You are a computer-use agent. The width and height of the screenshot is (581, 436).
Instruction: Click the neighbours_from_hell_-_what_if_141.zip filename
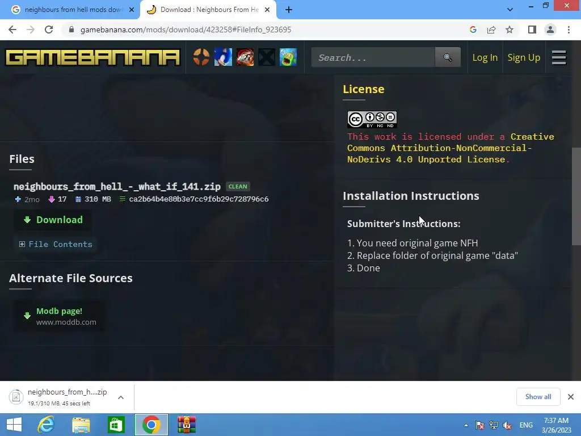[117, 186]
